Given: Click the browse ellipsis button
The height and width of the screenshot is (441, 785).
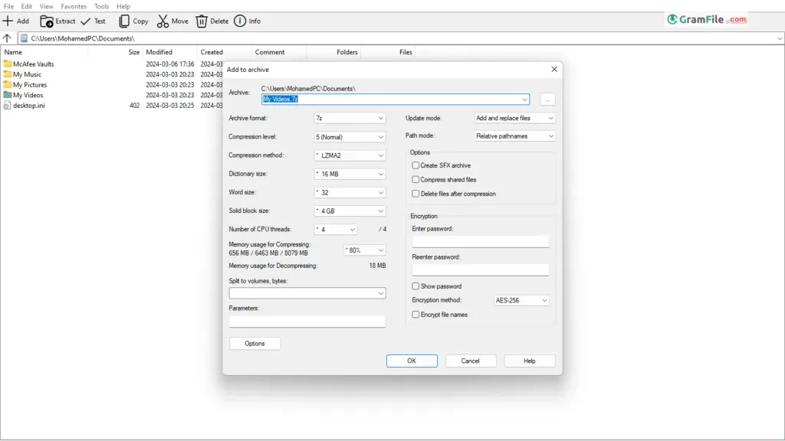Looking at the screenshot, I should 547,100.
